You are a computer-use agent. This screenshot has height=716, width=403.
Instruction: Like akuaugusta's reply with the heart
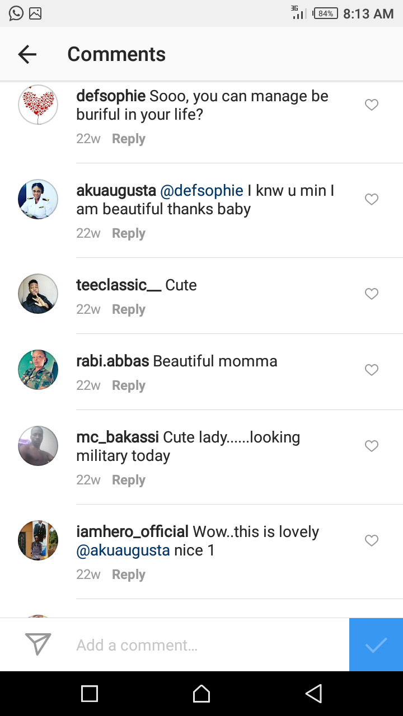click(x=372, y=199)
